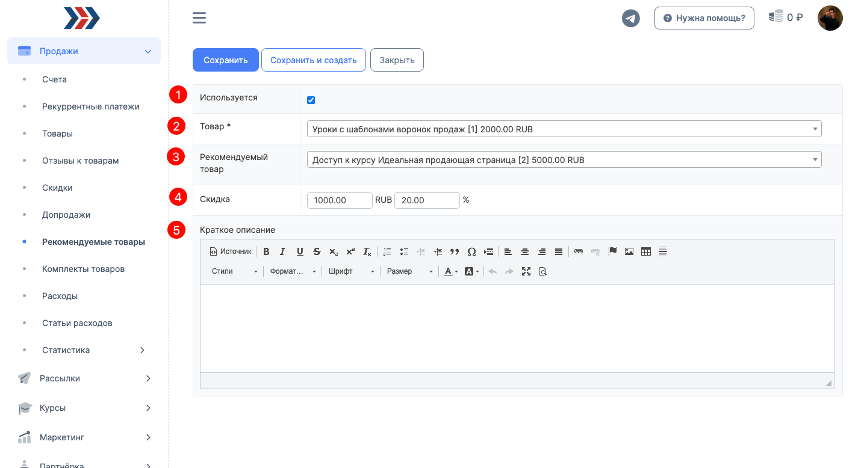Focus the RUB discount field 1000.00
867x468 pixels.
[340, 200]
